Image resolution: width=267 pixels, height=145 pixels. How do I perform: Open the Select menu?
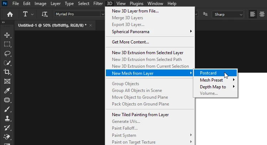pos(83,4)
